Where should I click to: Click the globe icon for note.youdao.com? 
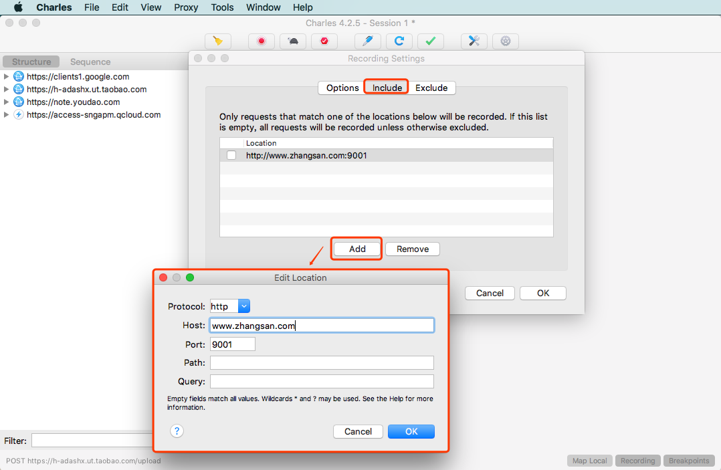pyautogui.click(x=19, y=102)
